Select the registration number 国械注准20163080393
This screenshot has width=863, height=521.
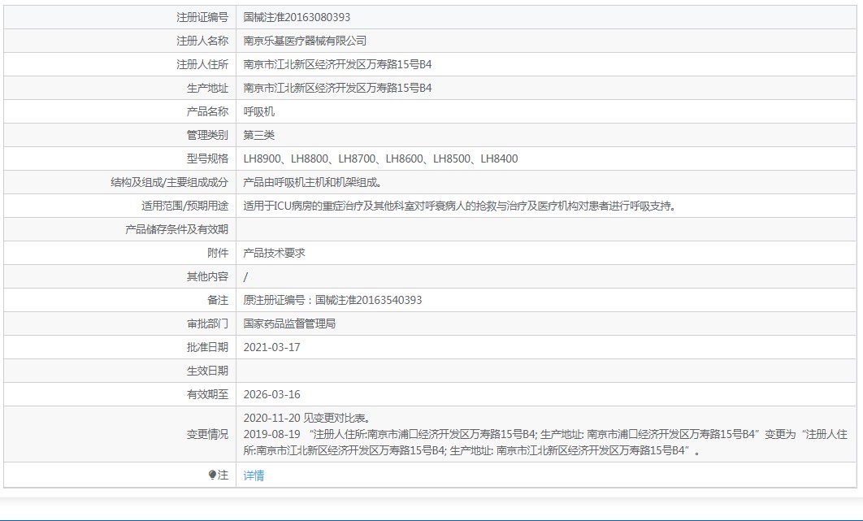click(x=297, y=17)
